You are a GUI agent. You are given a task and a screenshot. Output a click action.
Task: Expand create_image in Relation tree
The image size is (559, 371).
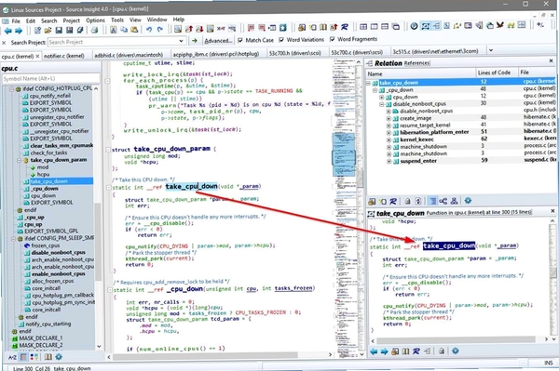click(x=389, y=118)
